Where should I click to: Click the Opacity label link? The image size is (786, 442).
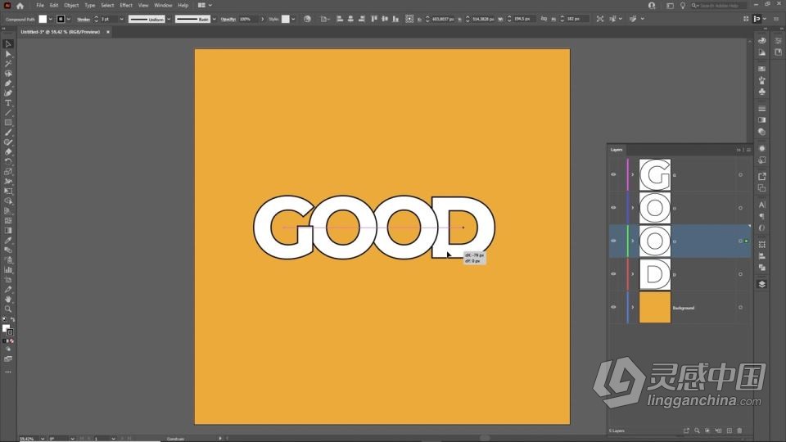(x=228, y=19)
